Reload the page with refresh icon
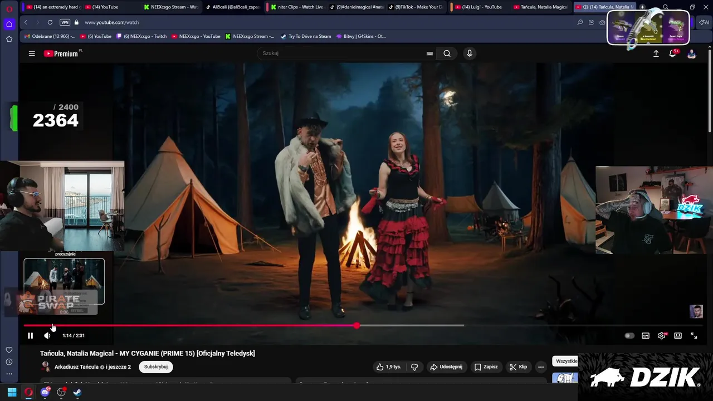713x401 pixels. pyautogui.click(x=50, y=22)
